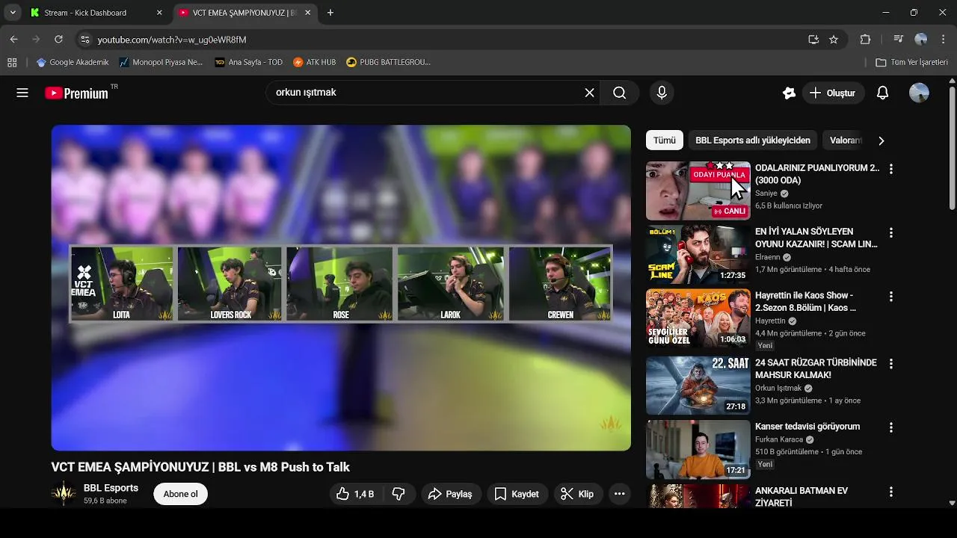Like the video with thumbs up

click(355, 494)
